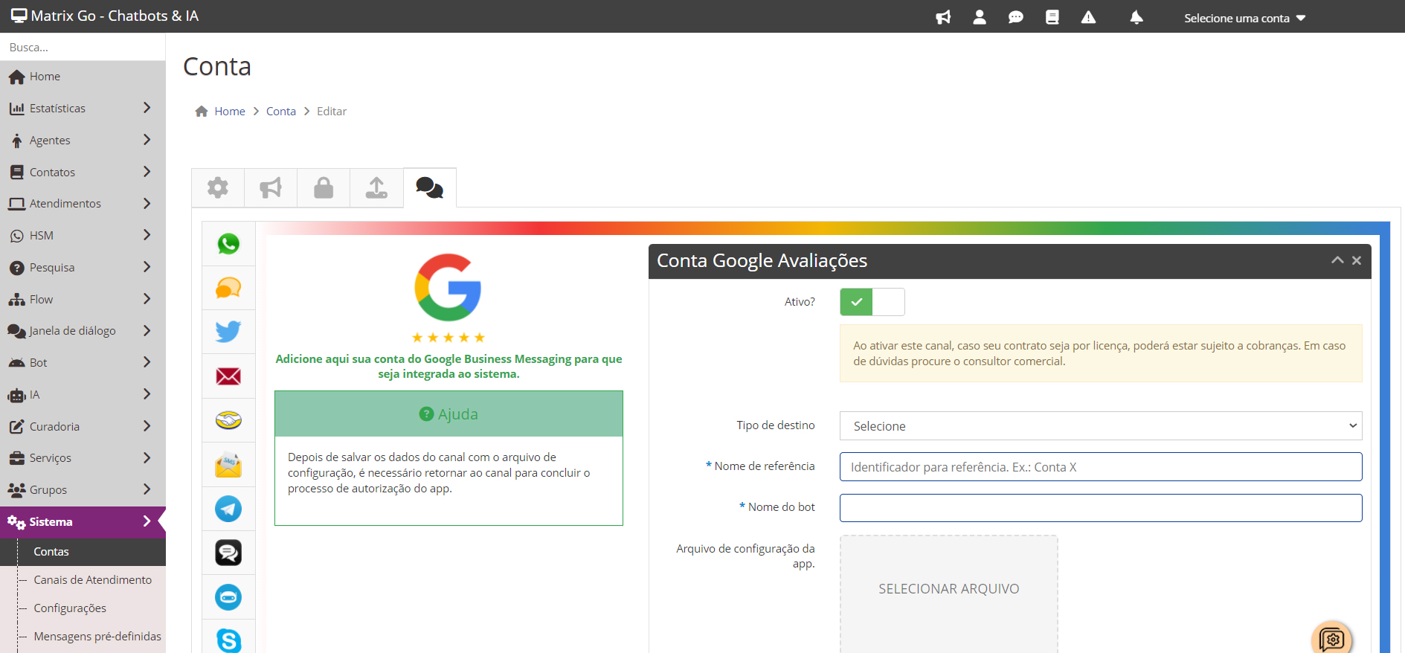Open the Tipo de destino dropdown
1405x653 pixels.
(x=1100, y=426)
